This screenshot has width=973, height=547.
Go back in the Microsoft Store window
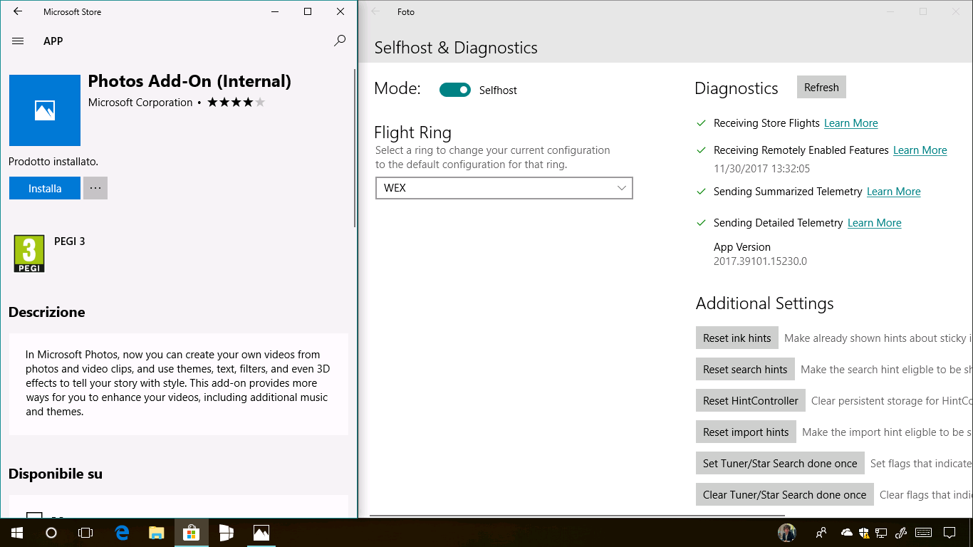pos(18,11)
